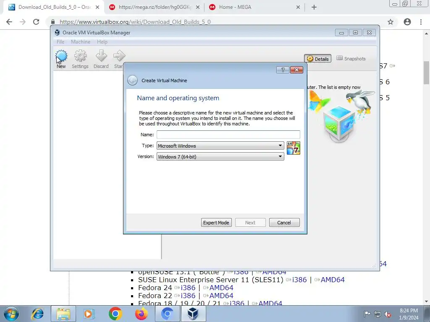
Task: Click the Windows 7 64-bit OS icon
Action: (x=294, y=148)
